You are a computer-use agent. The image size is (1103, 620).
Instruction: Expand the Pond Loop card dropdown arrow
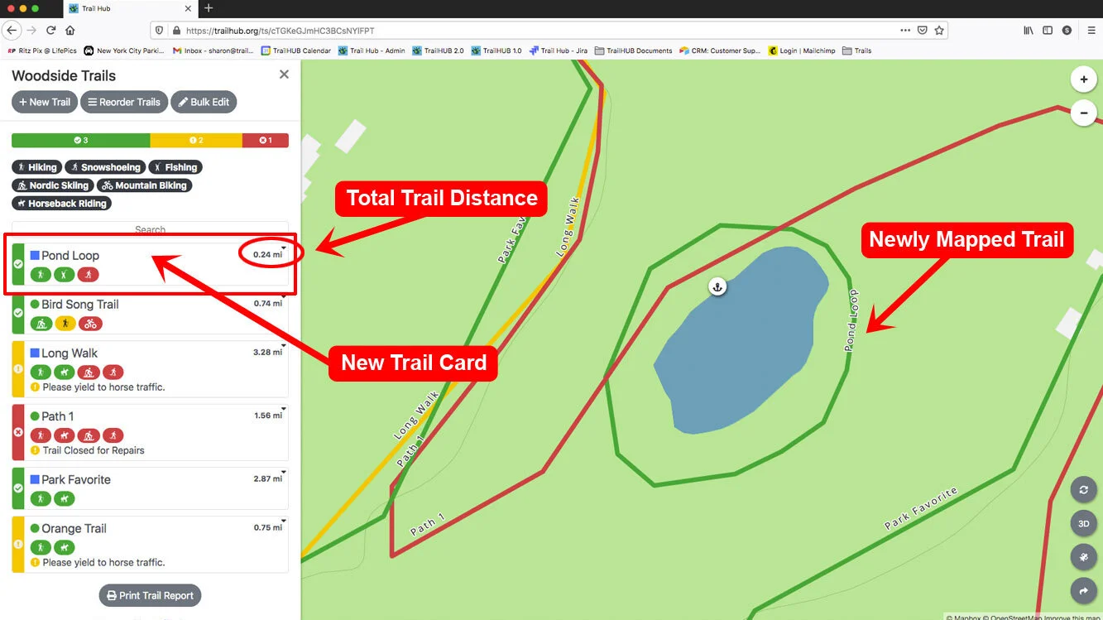point(283,248)
